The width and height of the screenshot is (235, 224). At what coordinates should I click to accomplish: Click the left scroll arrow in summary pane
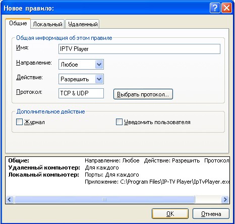10,200
